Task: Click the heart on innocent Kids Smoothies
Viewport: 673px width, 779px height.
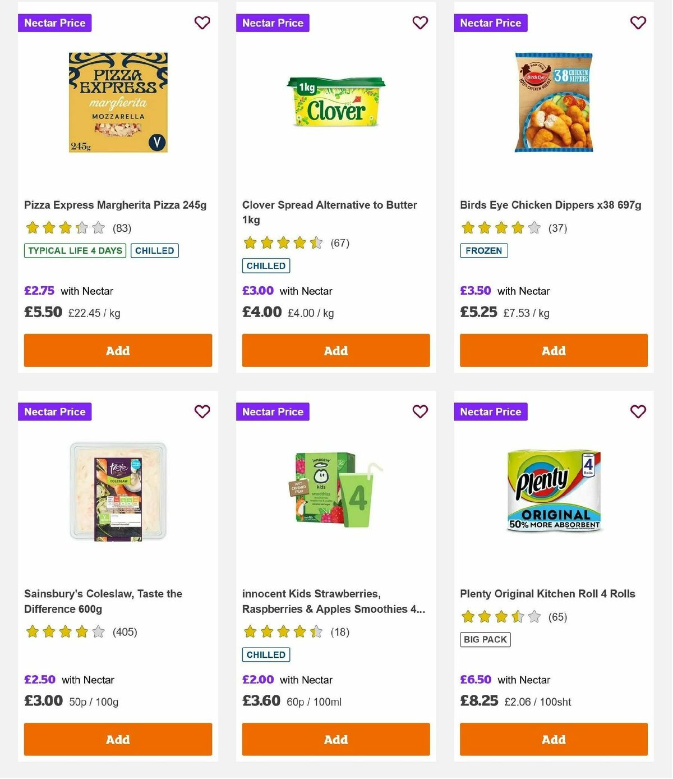Action: coord(420,411)
